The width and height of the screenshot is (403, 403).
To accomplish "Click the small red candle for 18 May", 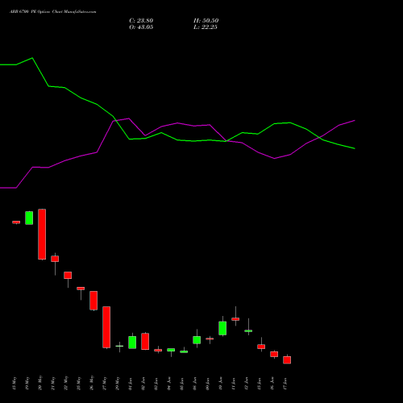I will point(16,222).
